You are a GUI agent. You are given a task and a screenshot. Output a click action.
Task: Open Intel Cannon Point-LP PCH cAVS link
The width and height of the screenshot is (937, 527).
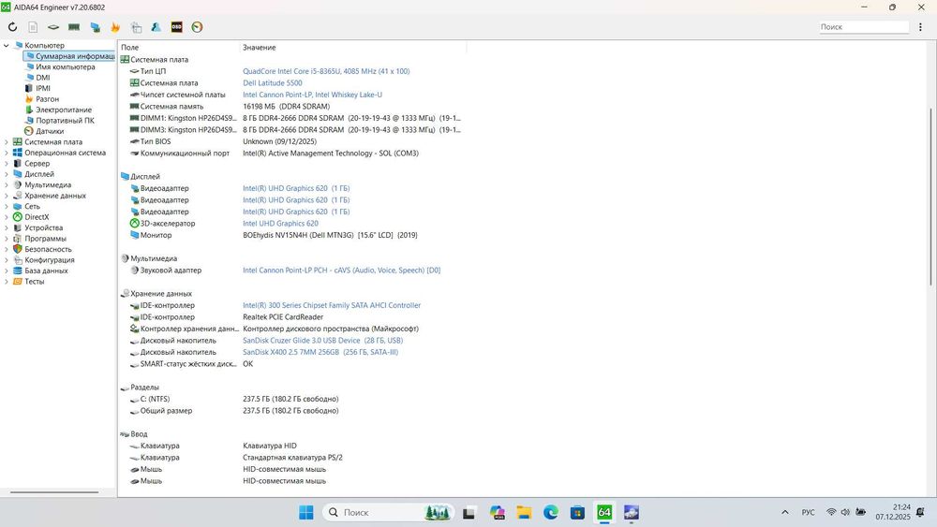coord(342,271)
